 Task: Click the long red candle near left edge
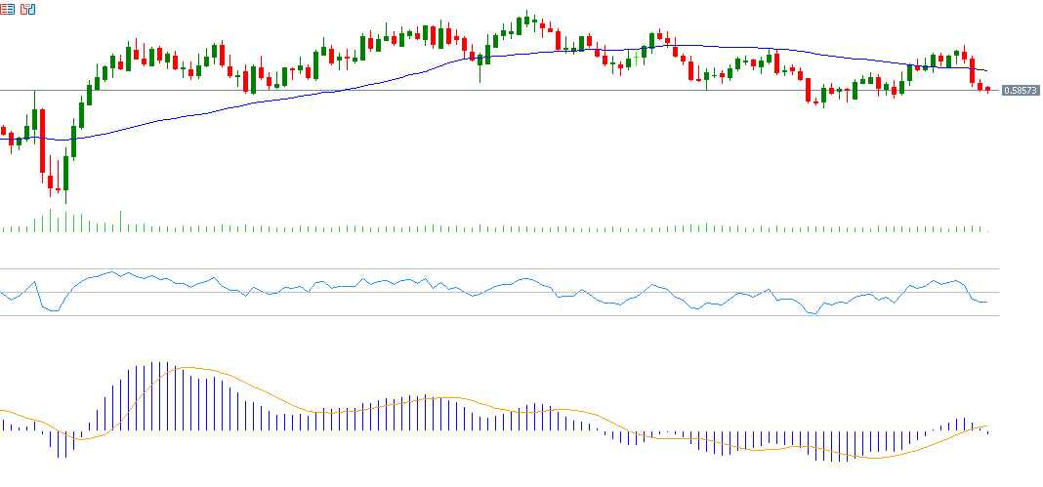tap(42, 142)
